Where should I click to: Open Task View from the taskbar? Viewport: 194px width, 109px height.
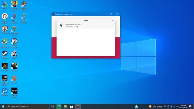(52, 106)
